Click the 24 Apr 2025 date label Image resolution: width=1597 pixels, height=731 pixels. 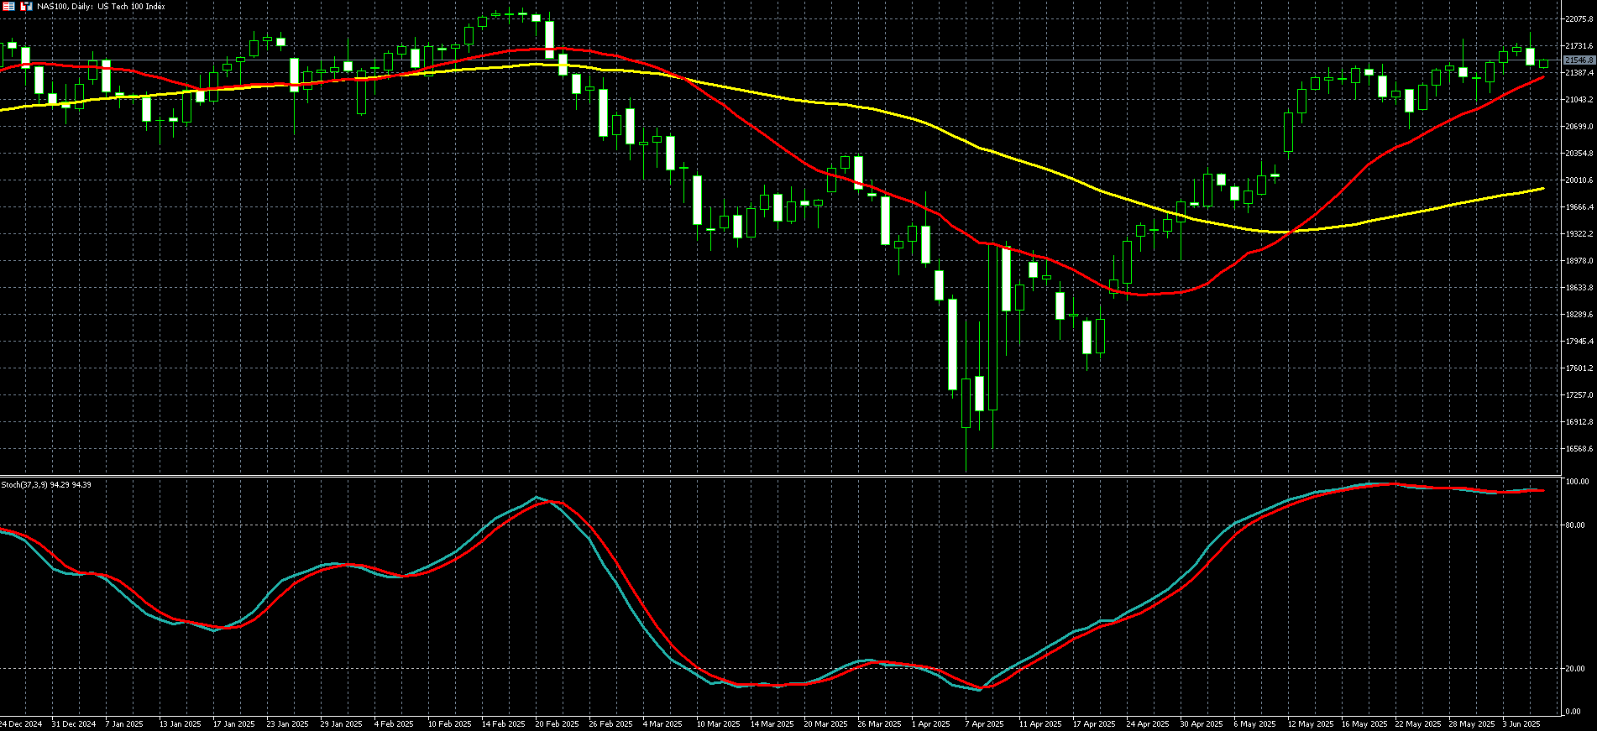(x=1148, y=723)
